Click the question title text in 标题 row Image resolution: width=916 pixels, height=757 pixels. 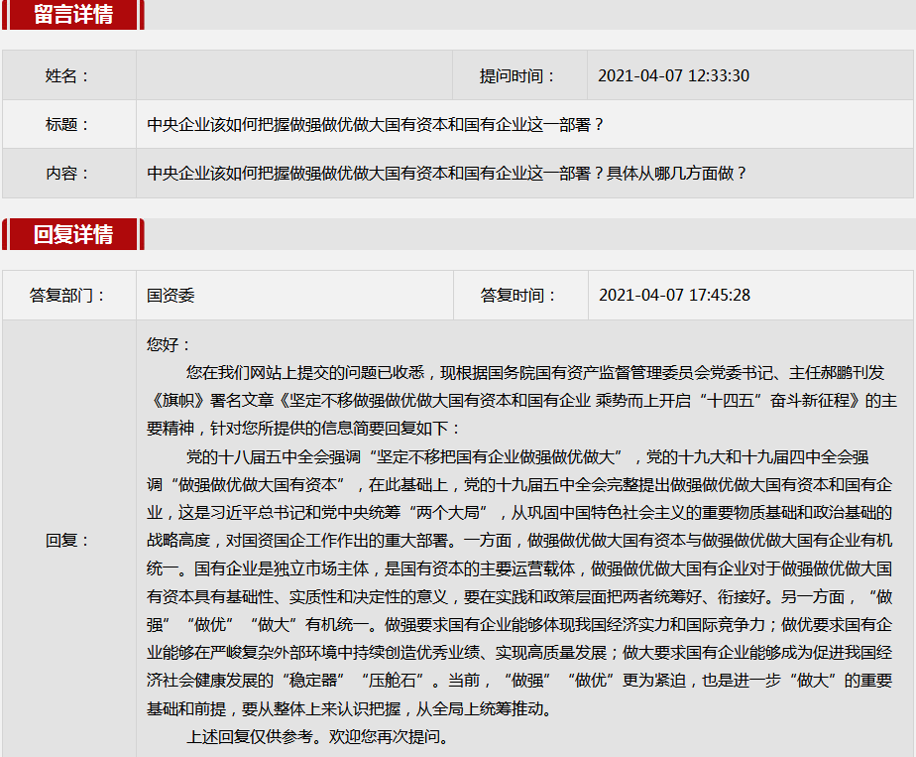(x=375, y=125)
